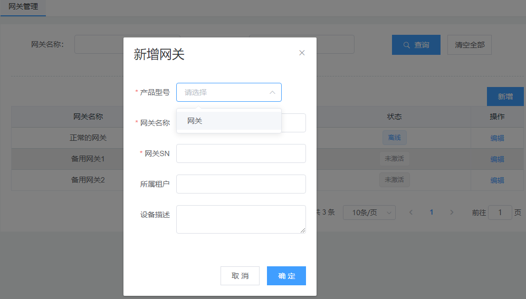Edit the 备用网关2 row
Image resolution: width=526 pixels, height=299 pixels.
point(497,180)
